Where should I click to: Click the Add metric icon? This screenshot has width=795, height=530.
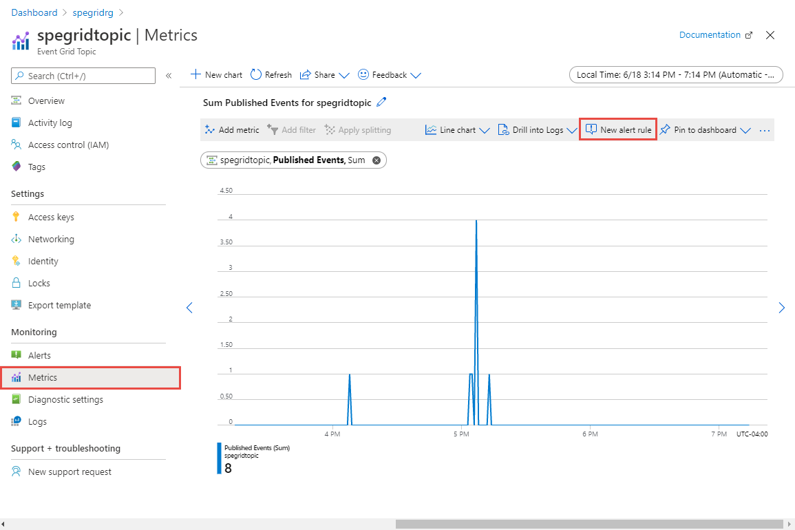click(210, 129)
